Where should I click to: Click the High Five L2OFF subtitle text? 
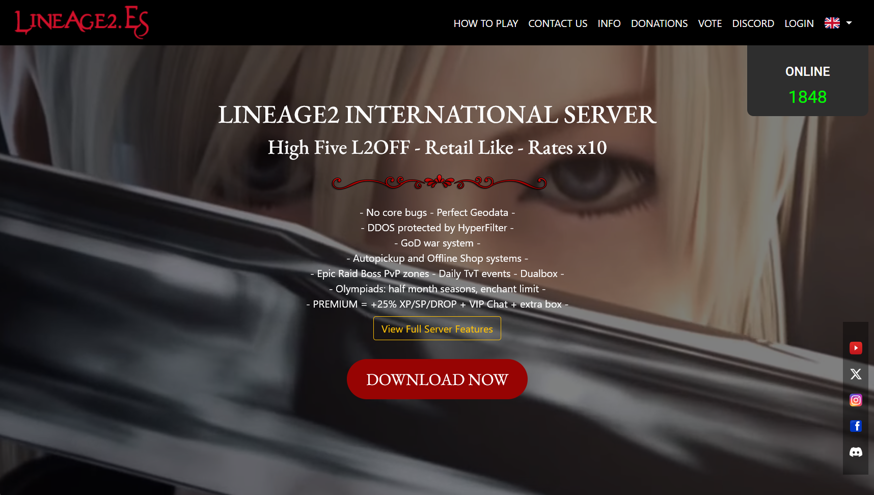437,148
